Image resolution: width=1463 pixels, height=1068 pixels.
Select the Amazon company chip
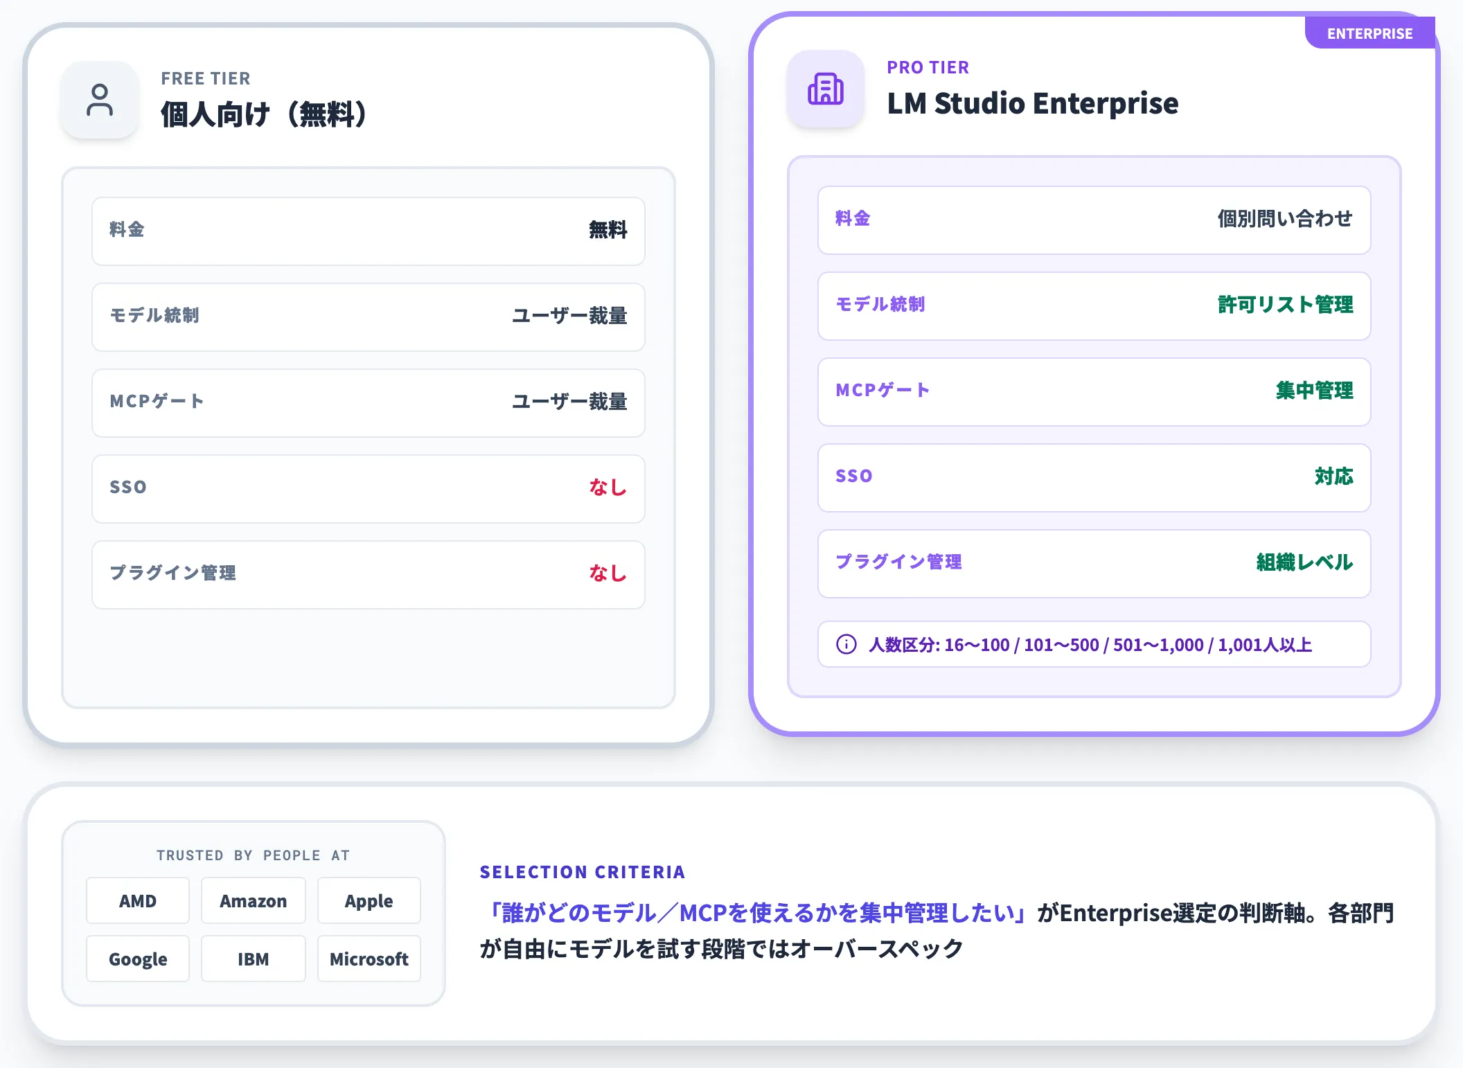(x=253, y=900)
